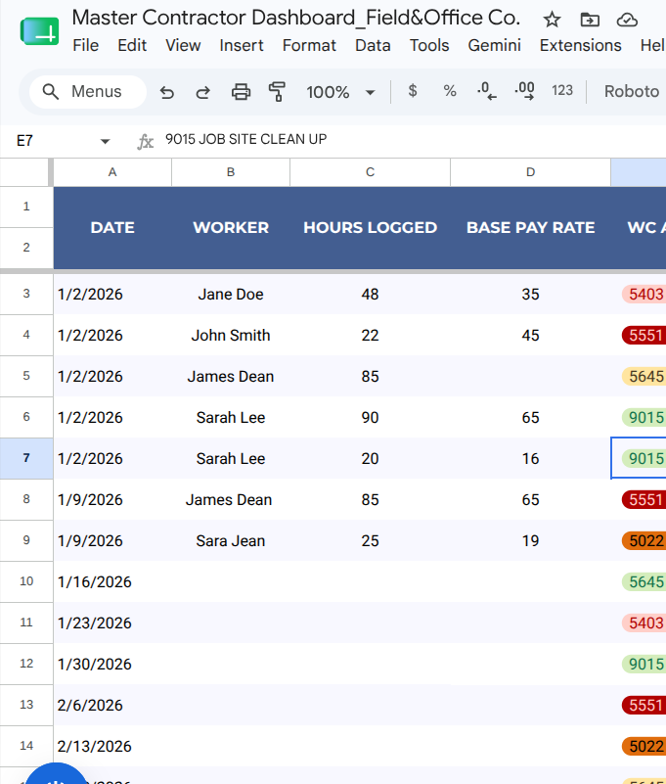Click the Menus search box
Image resolution: width=666 pixels, height=784 pixels.
coord(88,92)
